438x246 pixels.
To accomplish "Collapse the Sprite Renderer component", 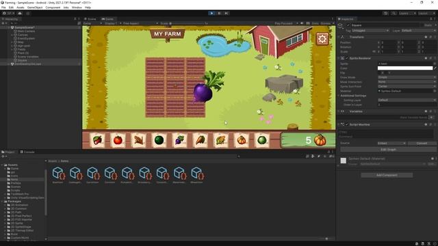I will (x=339, y=58).
